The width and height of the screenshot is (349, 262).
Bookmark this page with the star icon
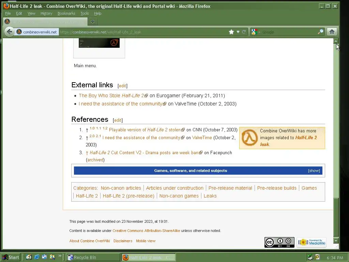231,32
